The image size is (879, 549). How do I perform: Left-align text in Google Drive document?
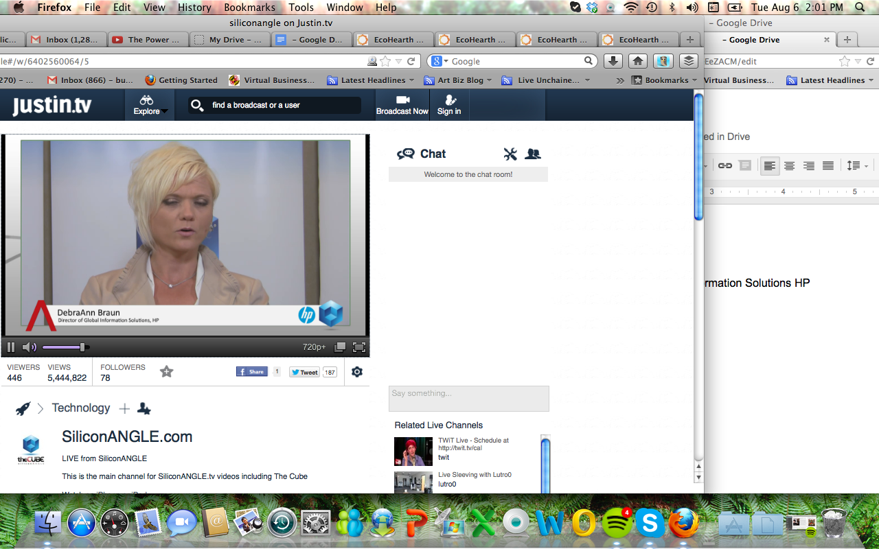[x=770, y=165]
